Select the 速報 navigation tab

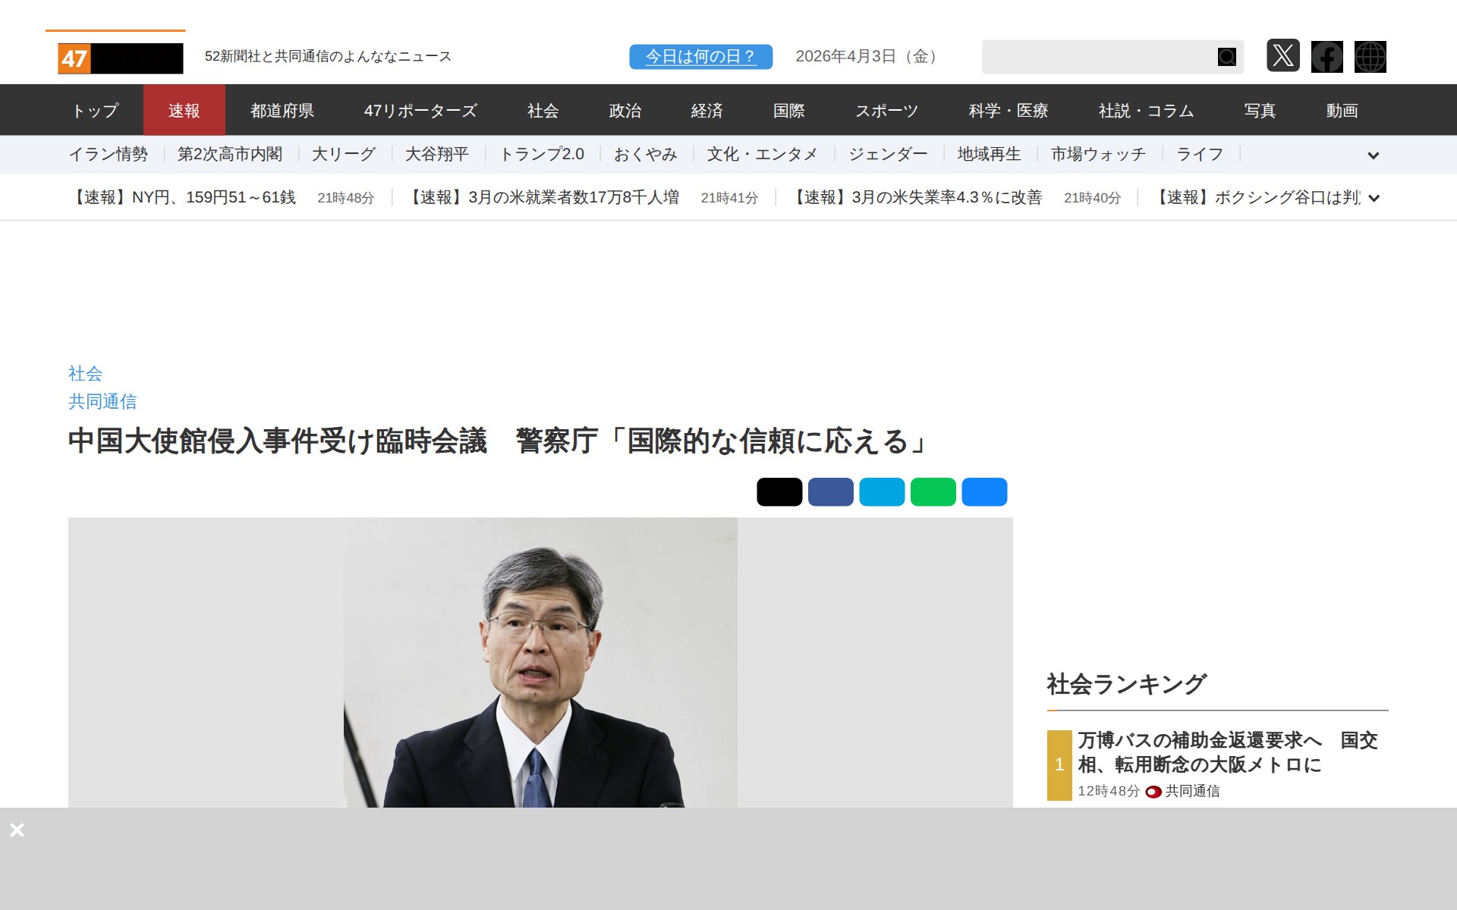(x=184, y=111)
